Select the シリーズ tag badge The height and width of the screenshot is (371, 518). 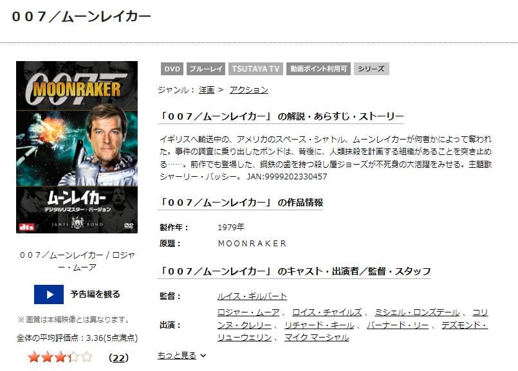click(371, 69)
